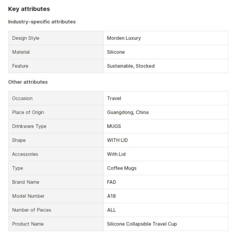The width and height of the screenshot is (234, 234).
Task: Click the Shape row label
Action: 19,140
